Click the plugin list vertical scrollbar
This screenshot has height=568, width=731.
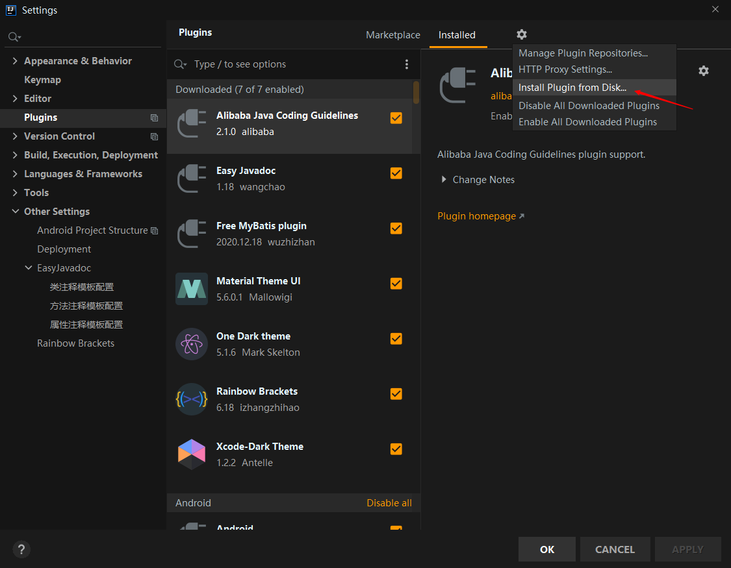(416, 92)
